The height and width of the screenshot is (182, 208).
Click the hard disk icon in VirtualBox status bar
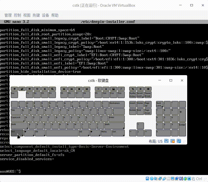(x=147, y=178)
